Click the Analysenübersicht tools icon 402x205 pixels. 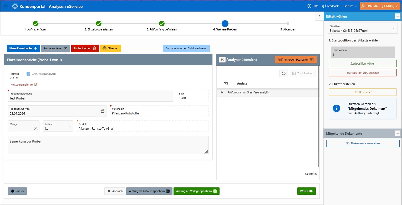click(x=222, y=60)
